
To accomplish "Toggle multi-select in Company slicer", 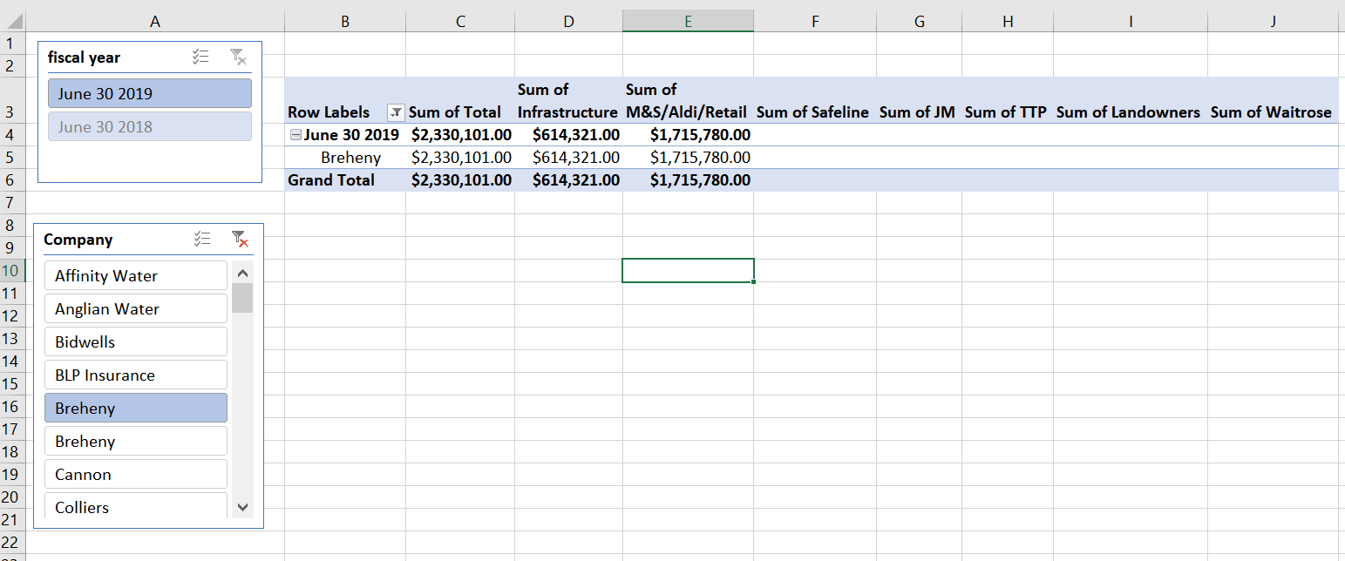I will 201,240.
